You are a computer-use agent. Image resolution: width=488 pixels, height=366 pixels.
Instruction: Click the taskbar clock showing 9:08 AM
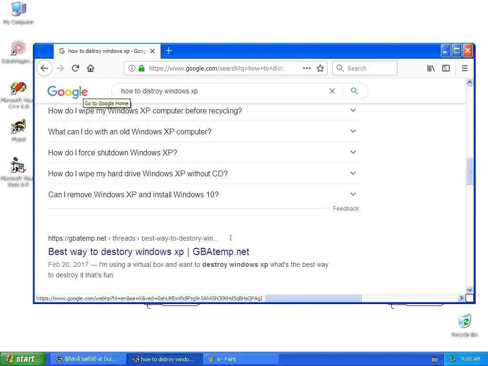470,359
